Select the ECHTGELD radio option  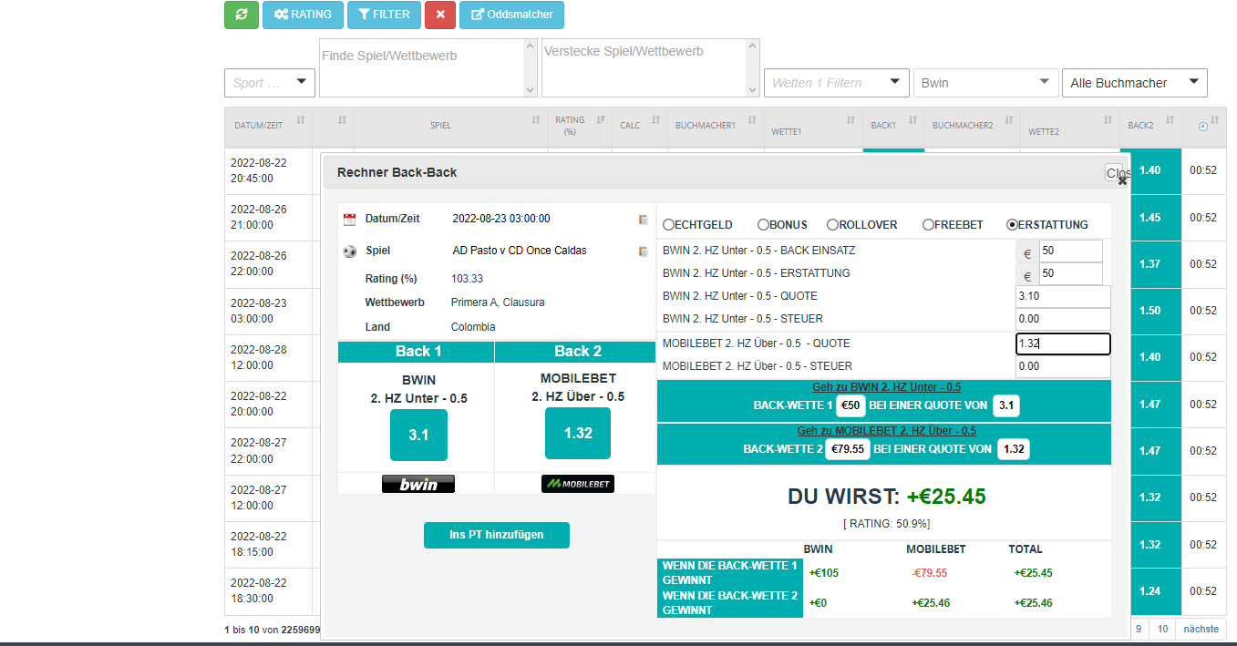[669, 225]
